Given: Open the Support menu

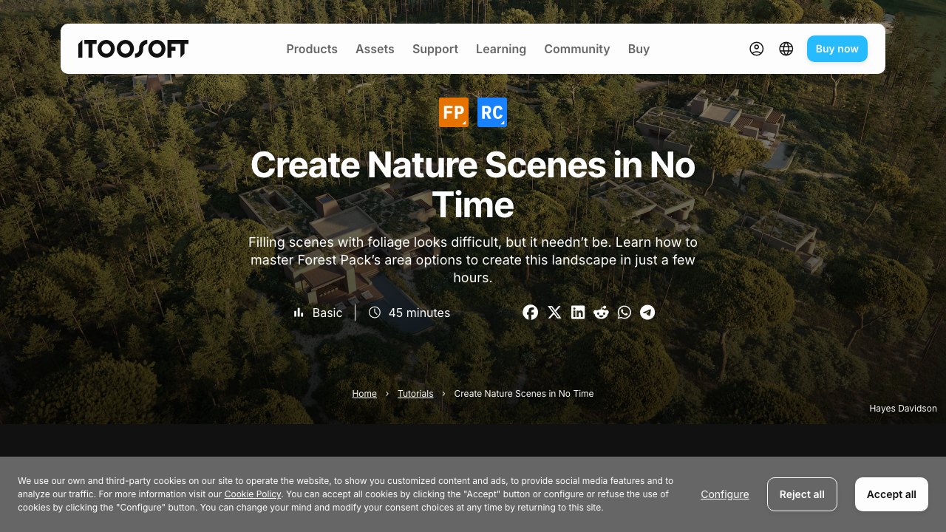Looking at the screenshot, I should click(435, 49).
